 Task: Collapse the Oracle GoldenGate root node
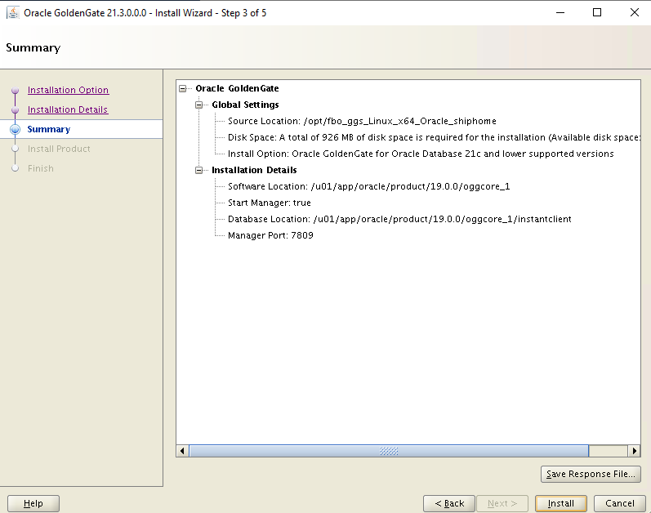(x=182, y=88)
